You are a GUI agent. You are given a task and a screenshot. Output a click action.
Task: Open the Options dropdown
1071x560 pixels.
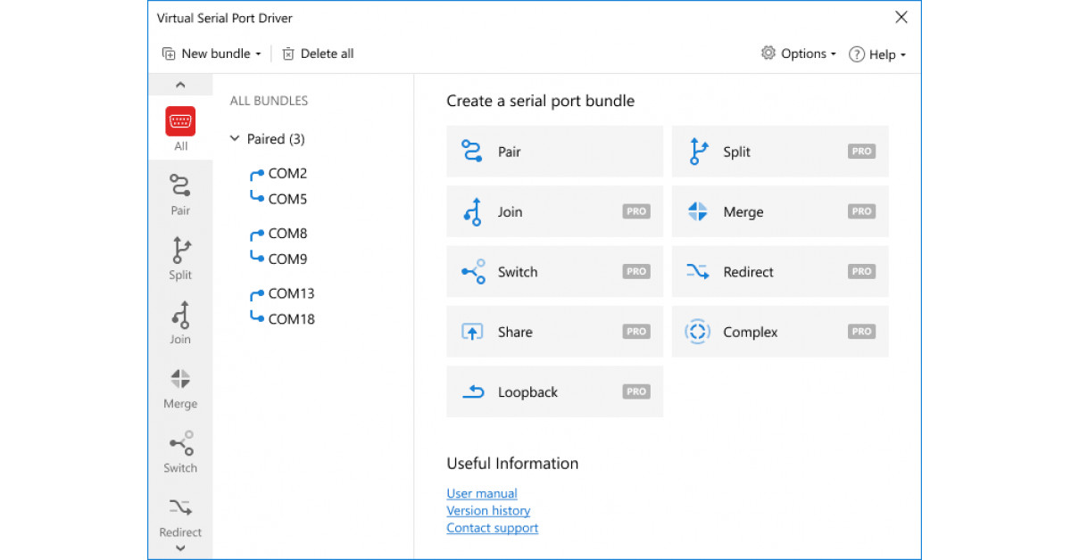pyautogui.click(x=833, y=54)
